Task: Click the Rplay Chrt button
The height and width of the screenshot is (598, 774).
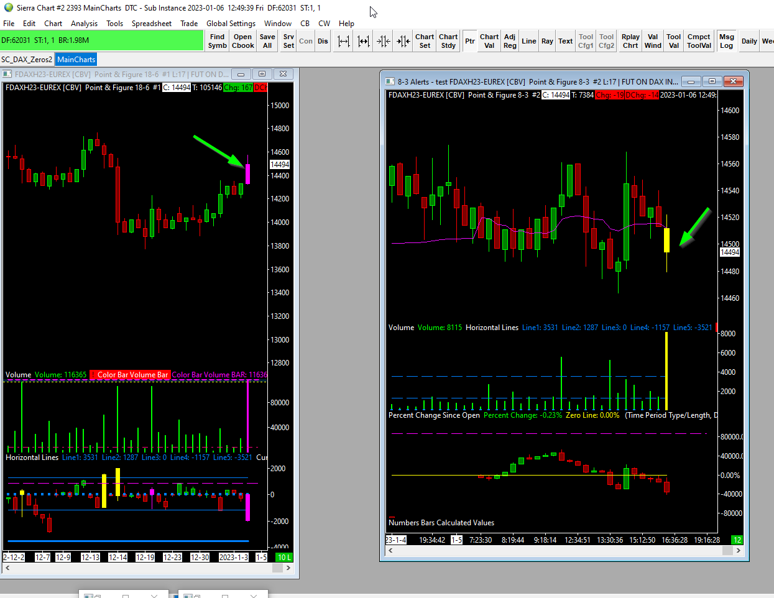Action: point(630,41)
